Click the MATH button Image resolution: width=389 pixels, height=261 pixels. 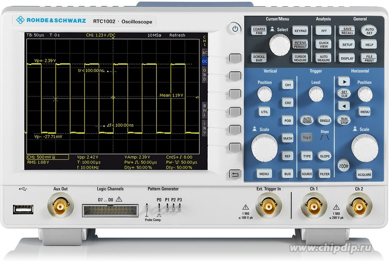(x=287, y=138)
